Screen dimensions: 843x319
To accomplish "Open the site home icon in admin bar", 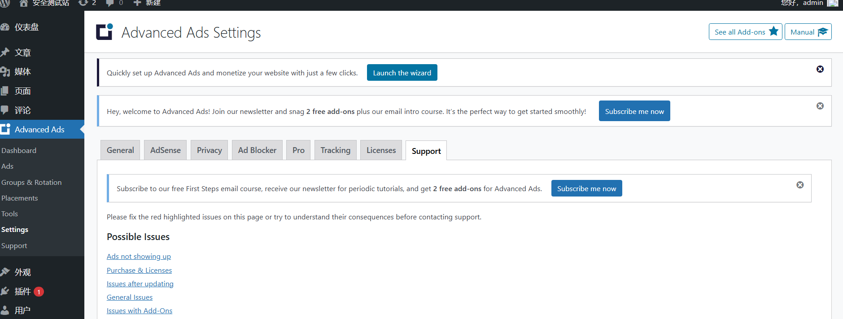I will (x=24, y=3).
